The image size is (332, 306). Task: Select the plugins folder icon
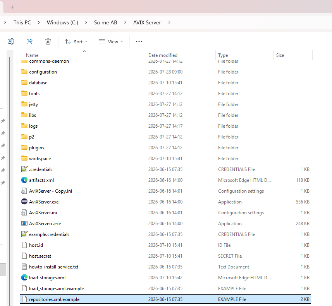click(x=24, y=147)
